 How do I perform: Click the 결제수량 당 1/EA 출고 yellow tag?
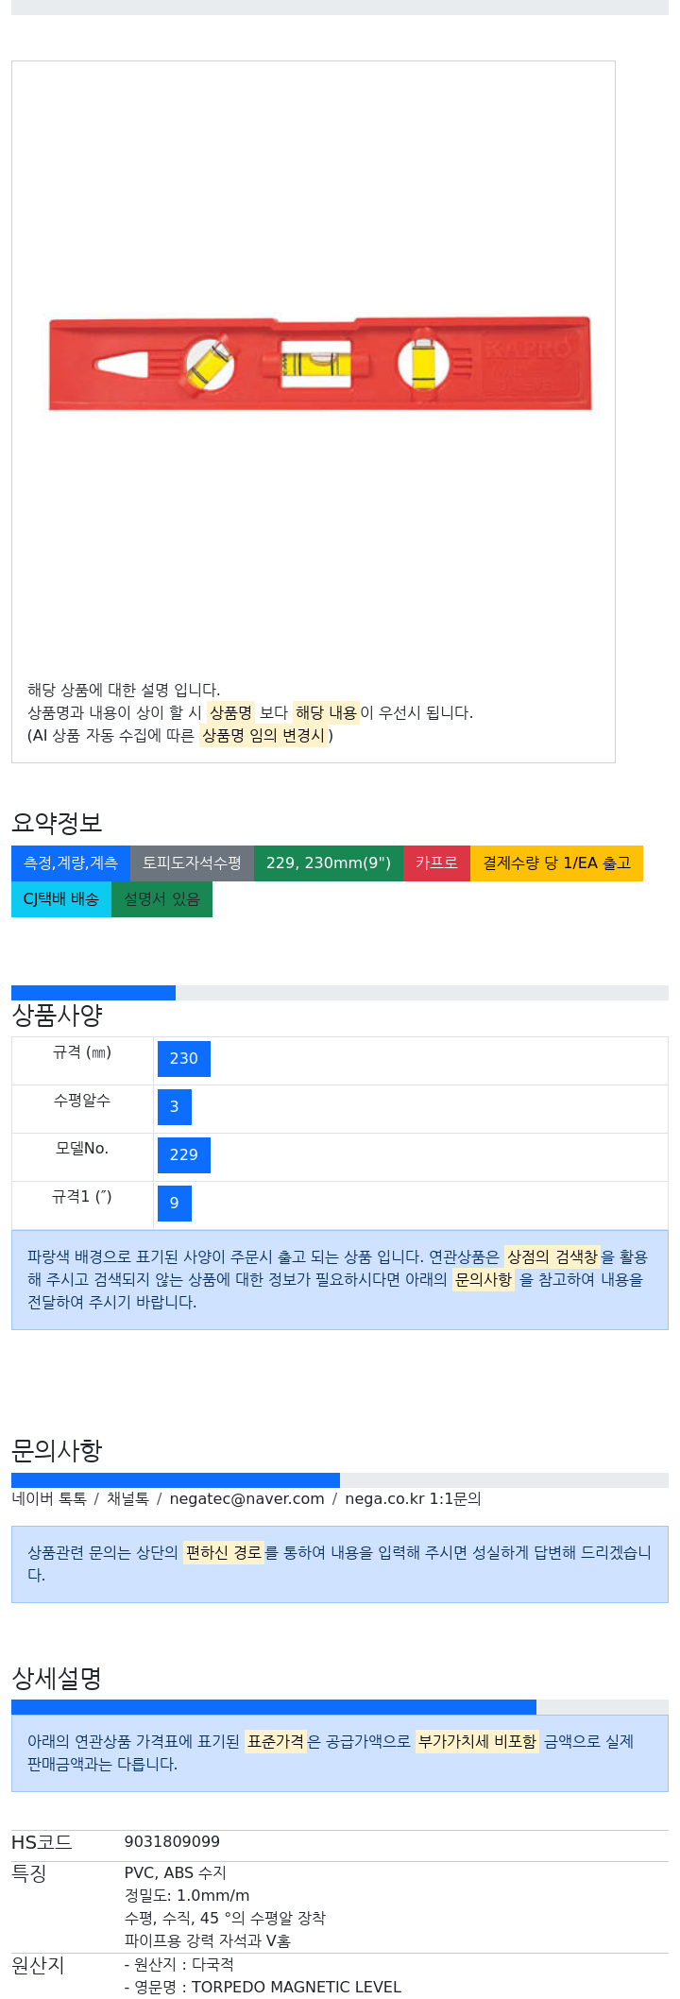556,863
